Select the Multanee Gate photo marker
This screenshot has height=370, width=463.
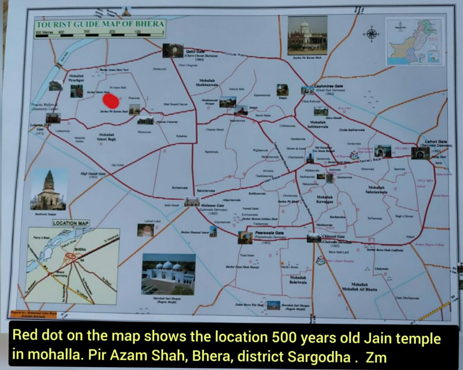[192, 202]
